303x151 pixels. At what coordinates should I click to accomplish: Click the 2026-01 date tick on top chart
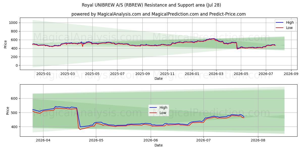click(192, 74)
